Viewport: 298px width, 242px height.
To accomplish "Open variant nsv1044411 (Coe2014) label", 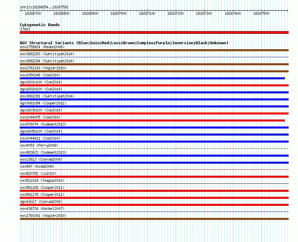I will [40, 138].
